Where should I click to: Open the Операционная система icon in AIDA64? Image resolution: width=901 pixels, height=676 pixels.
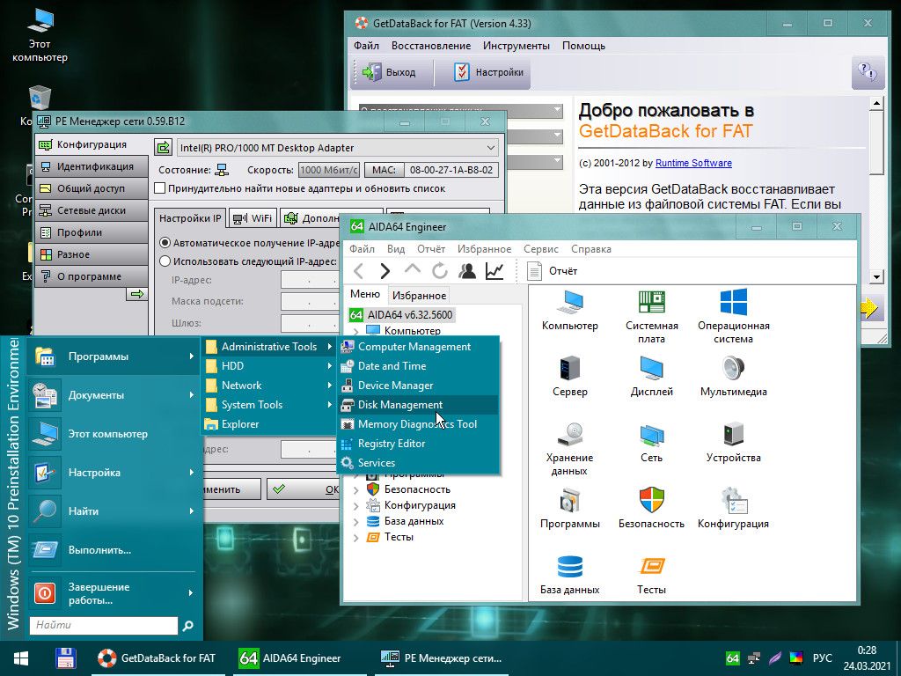[x=733, y=303]
